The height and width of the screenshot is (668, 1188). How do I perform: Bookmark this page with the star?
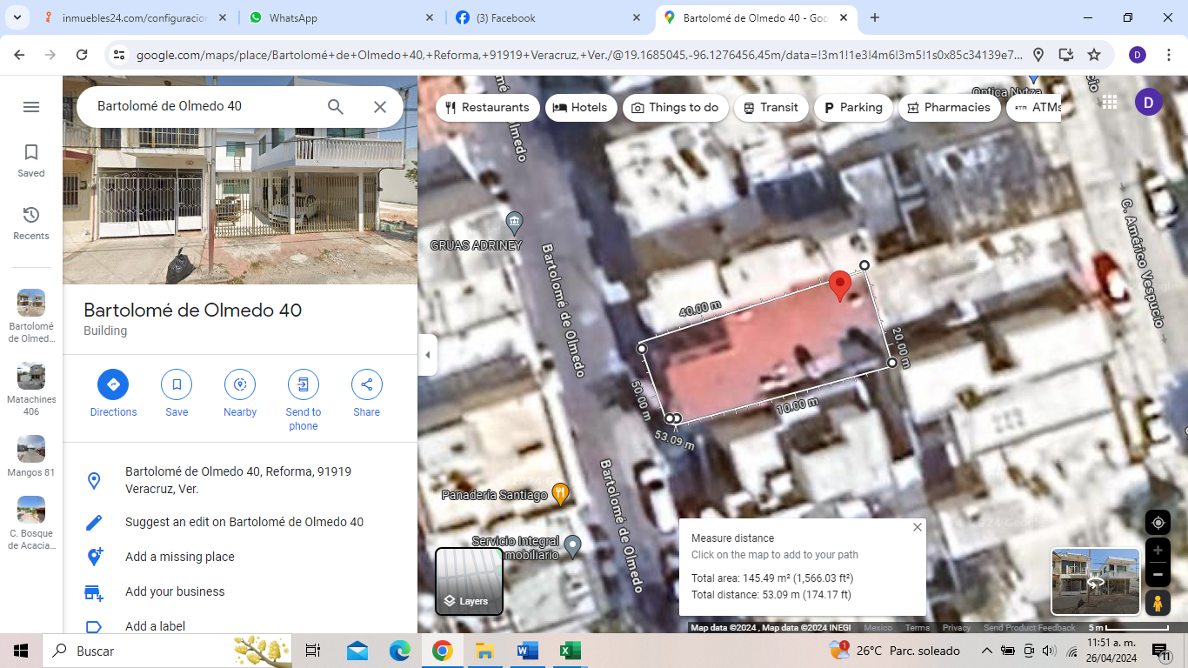(x=1094, y=55)
